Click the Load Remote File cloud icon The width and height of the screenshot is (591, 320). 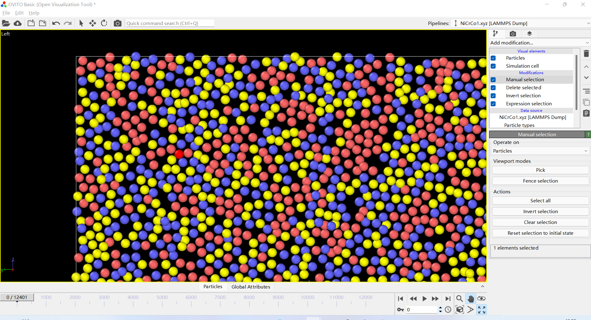18,23
